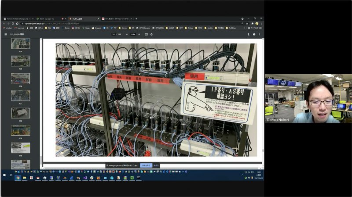This screenshot has width=352, height=197.
Task: Bookmark this page with star icon
Action: [x=247, y=24]
